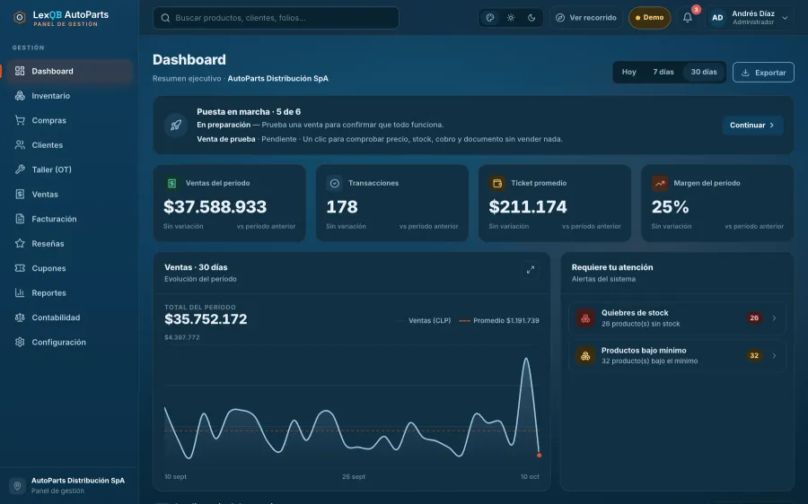Click the $211.174 average ticket value

pyautogui.click(x=528, y=207)
